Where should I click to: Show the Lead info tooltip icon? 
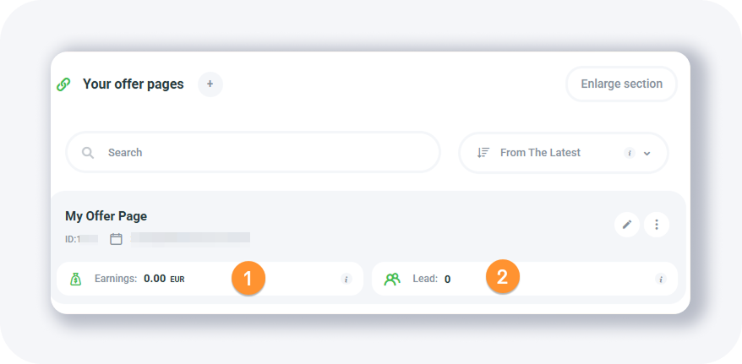point(660,279)
